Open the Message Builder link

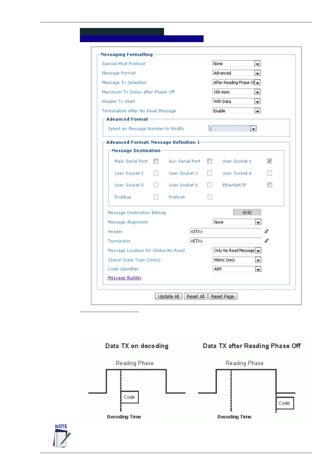click(x=125, y=278)
